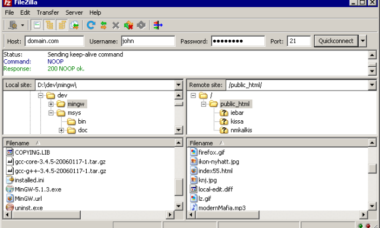Image resolution: width=380 pixels, height=228 pixels.
Task: Select uninst.exe file
Action: pos(28,208)
